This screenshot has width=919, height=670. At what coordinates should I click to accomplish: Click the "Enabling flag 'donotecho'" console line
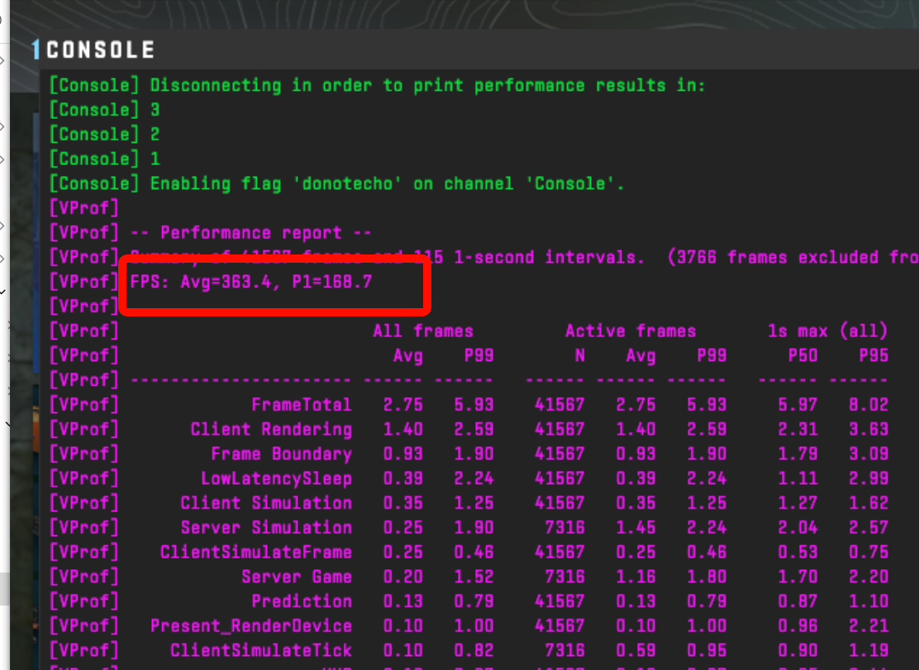click(x=387, y=183)
